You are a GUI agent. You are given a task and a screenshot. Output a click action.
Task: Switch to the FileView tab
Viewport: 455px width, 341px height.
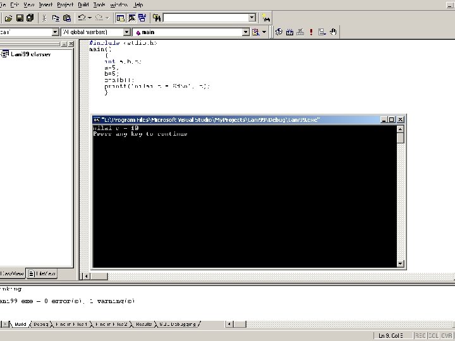(x=42, y=273)
